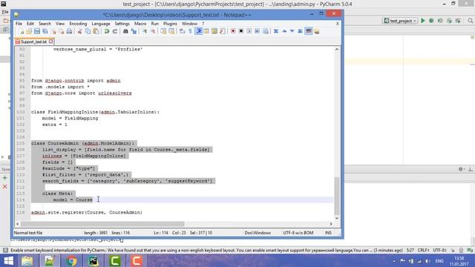
Task: Open the PyCharm File menu
Action: tap(5, 12)
